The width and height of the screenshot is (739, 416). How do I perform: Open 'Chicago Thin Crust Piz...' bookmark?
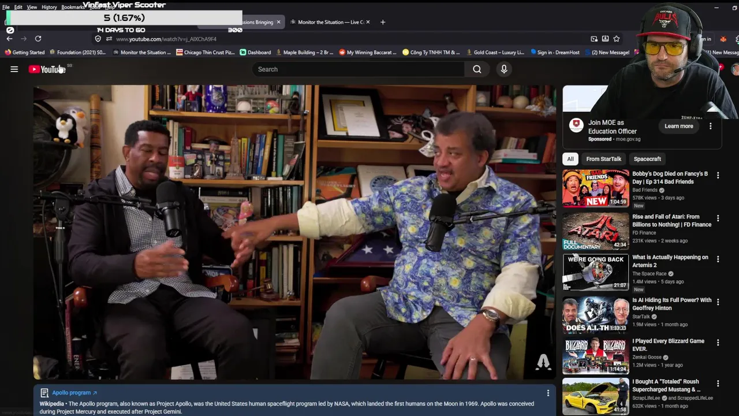pyautogui.click(x=206, y=52)
